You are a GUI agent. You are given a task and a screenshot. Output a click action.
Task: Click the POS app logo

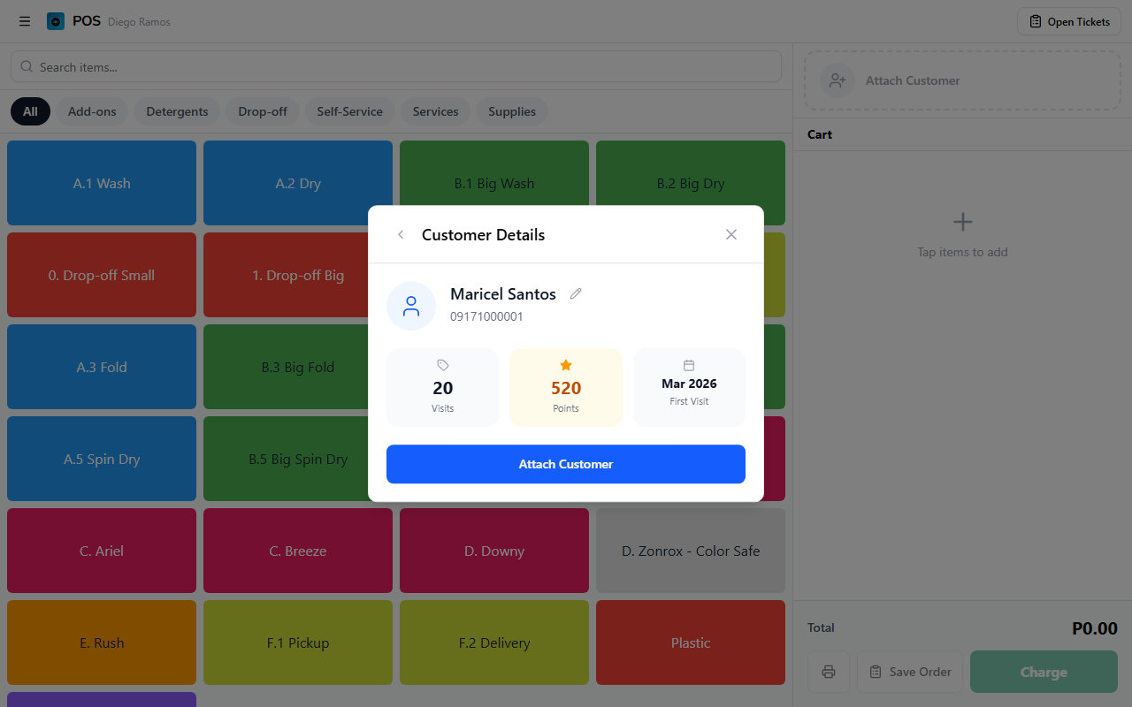click(x=56, y=22)
